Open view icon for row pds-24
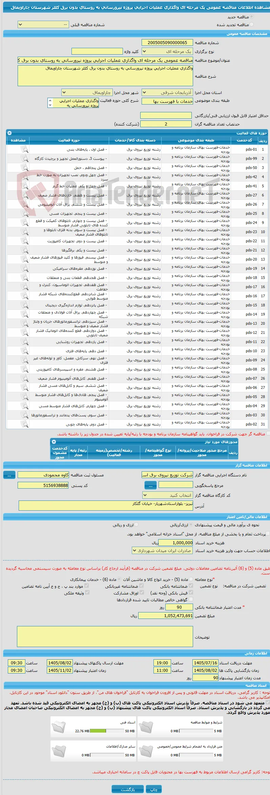270x795 pixels. [x=24, y=223]
